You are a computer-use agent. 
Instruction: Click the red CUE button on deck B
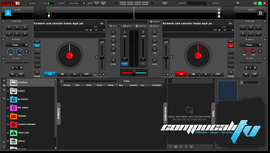(x=181, y=74)
